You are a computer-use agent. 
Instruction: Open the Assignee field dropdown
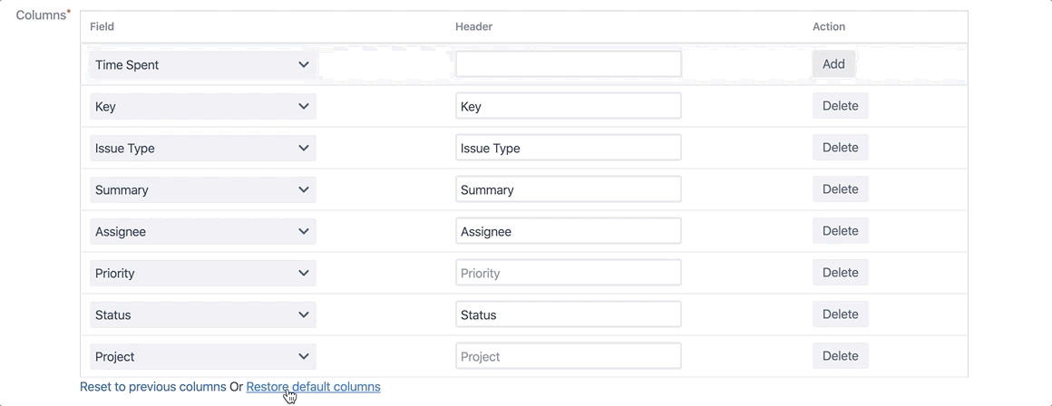click(x=202, y=231)
